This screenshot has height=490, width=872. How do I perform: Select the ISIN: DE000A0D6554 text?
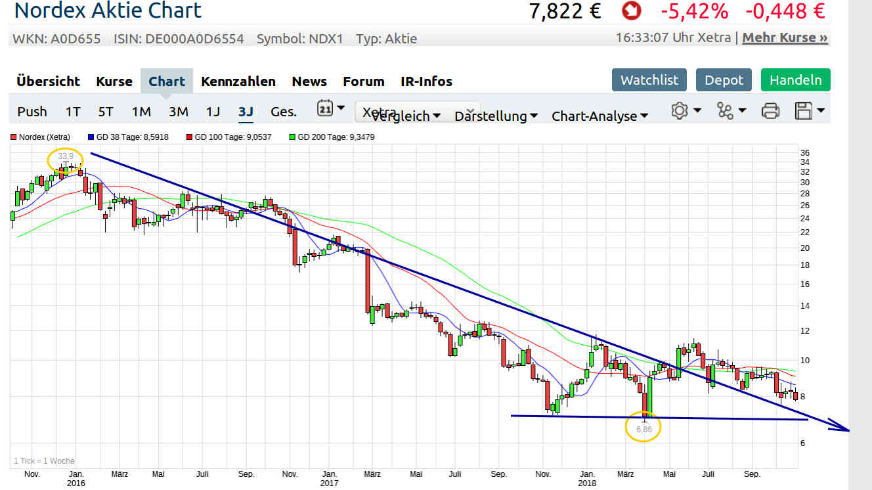pos(179,39)
